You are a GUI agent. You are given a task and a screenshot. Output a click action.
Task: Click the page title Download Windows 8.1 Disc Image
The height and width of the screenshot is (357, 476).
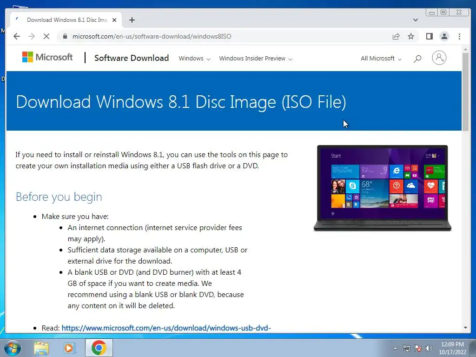181,102
